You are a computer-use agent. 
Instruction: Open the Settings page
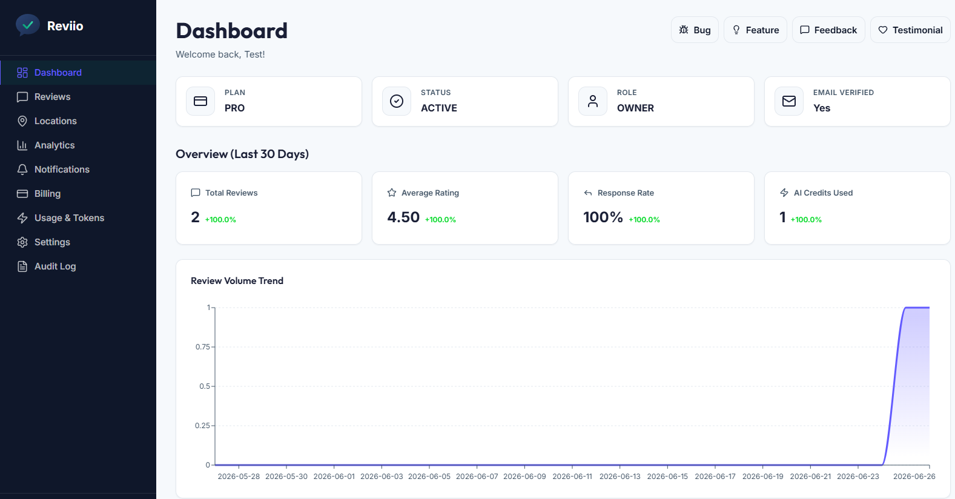[x=78, y=242]
